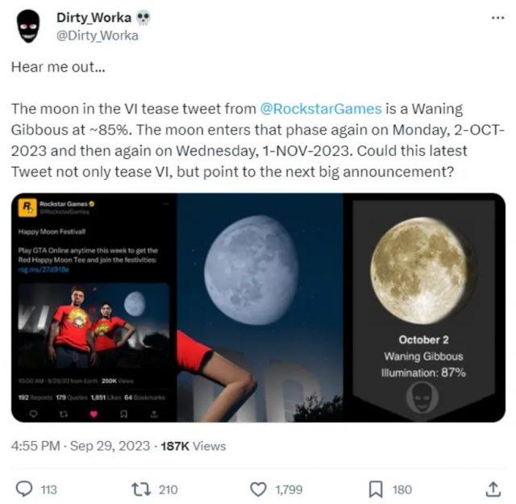Open the embedded Rockstar Games tweet screenshot

point(94,307)
